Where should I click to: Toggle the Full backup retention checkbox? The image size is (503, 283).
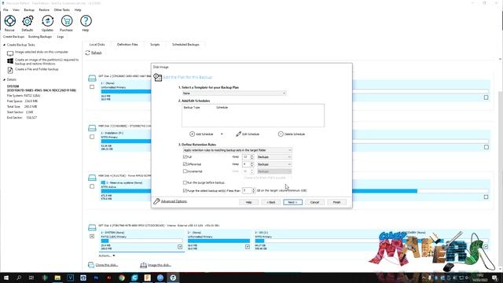click(185, 157)
